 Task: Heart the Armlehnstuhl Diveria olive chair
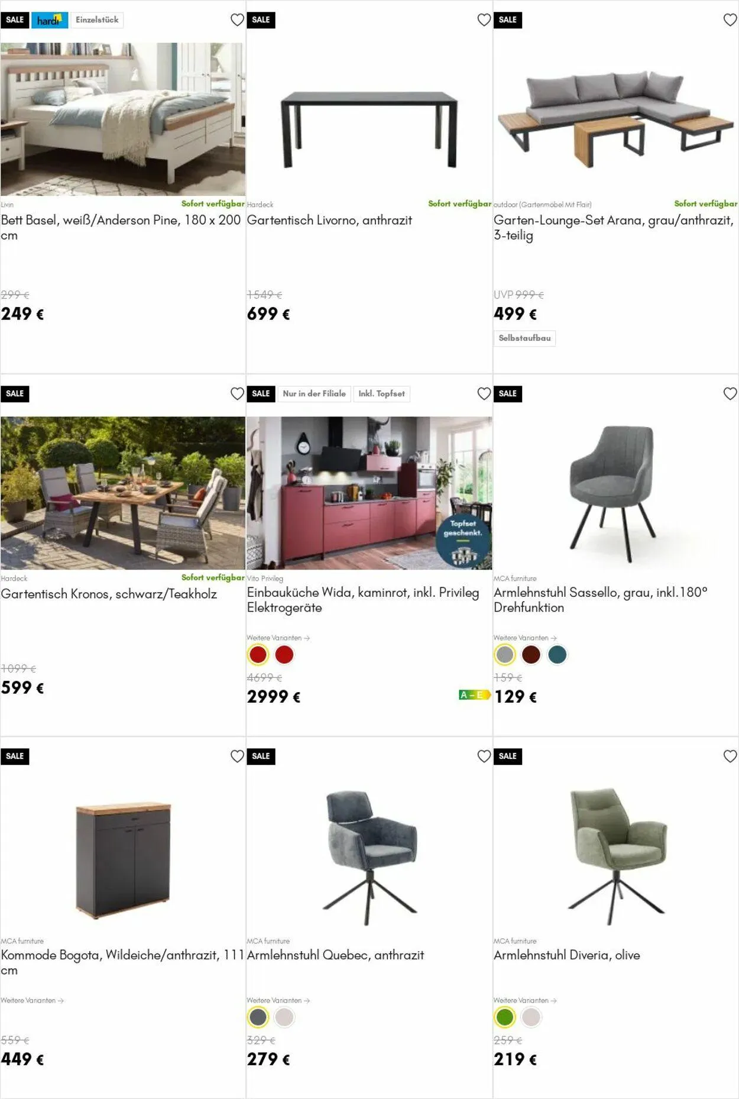coord(730,757)
